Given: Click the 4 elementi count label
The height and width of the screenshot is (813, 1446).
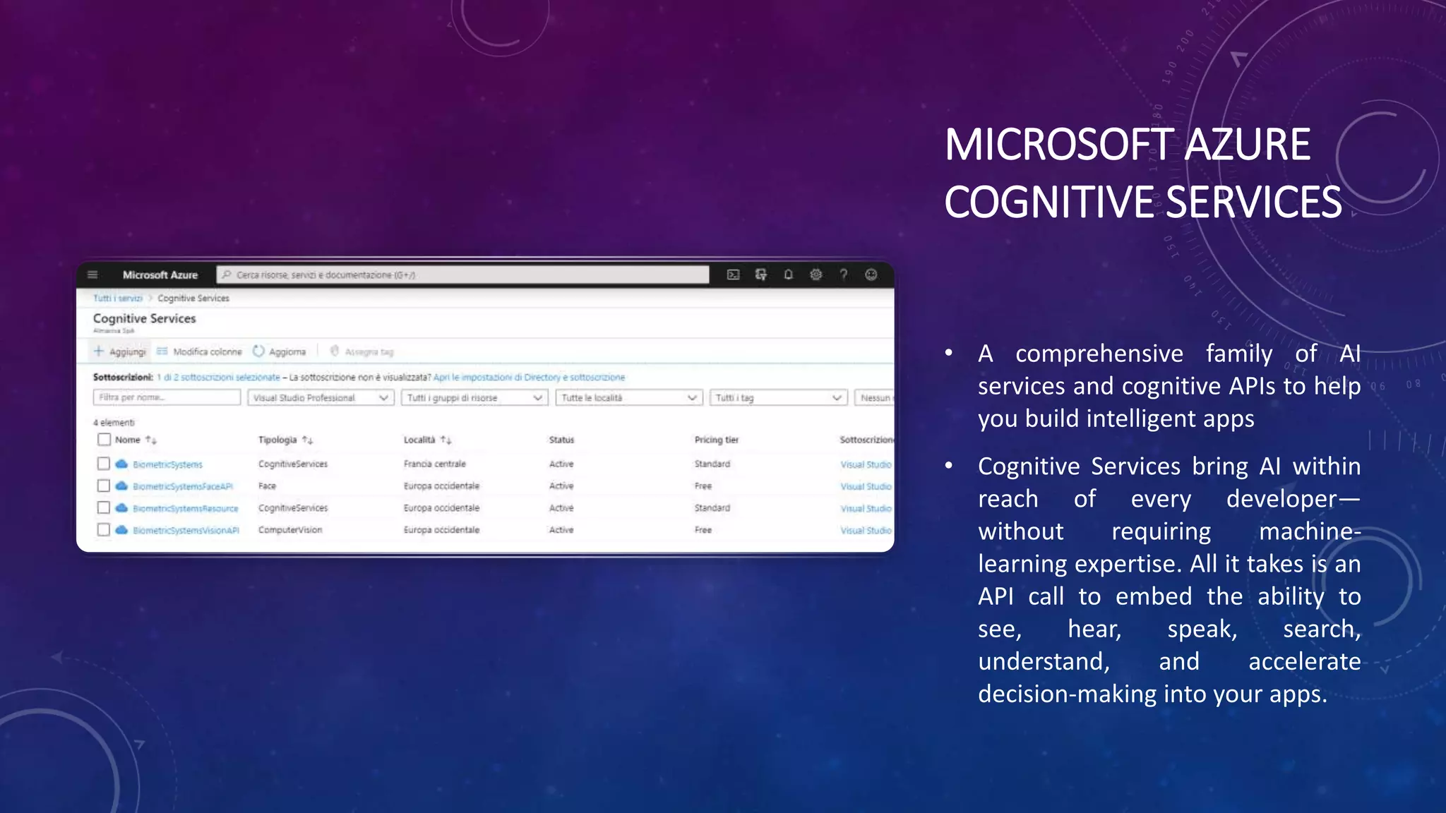Looking at the screenshot, I should pyautogui.click(x=114, y=423).
